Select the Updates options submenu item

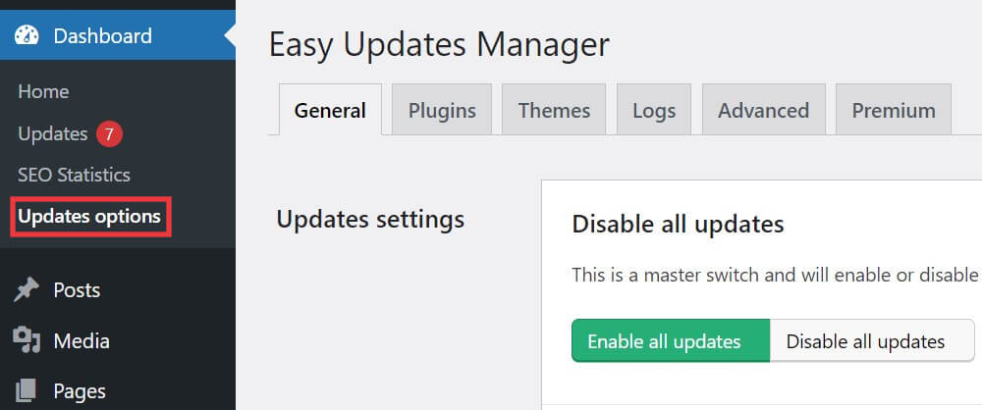point(89,216)
